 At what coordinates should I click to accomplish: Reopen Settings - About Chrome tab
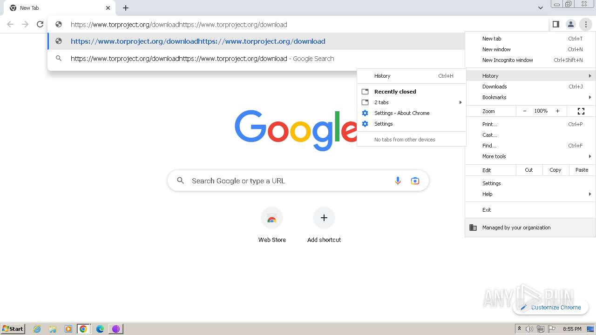click(412, 113)
